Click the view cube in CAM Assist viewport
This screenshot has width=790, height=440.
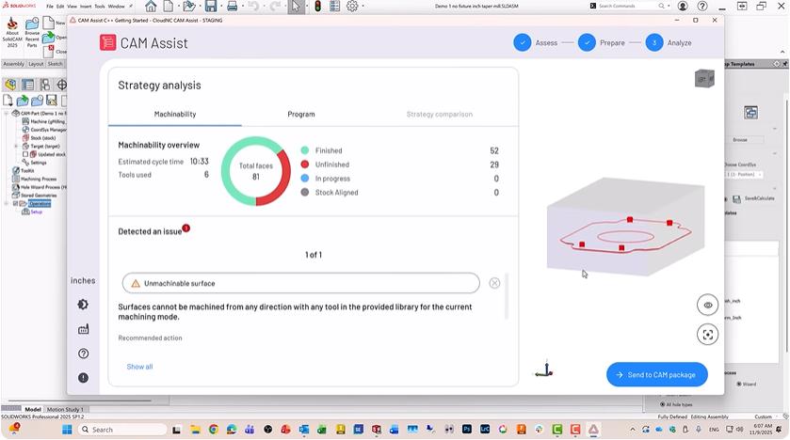[x=704, y=78]
